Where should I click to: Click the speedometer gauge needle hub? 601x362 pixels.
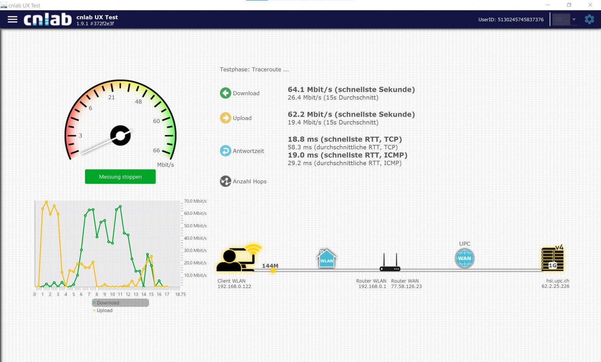pos(121,136)
